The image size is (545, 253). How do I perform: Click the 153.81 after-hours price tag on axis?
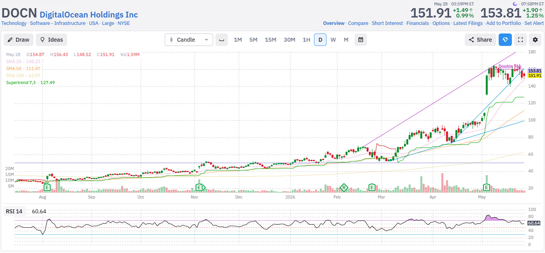point(535,71)
